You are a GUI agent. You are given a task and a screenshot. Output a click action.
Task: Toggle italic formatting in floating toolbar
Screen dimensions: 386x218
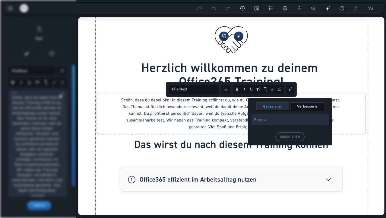pyautogui.click(x=244, y=89)
